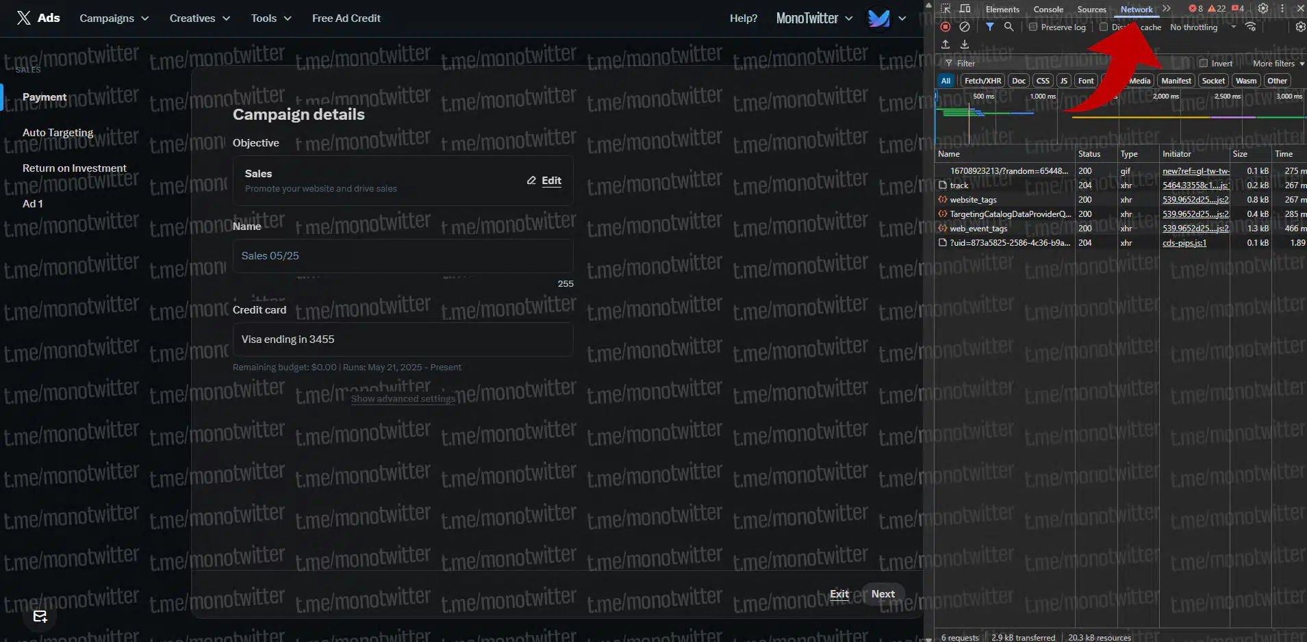This screenshot has height=642, width=1307.
Task: Click the Exit link
Action: point(839,594)
